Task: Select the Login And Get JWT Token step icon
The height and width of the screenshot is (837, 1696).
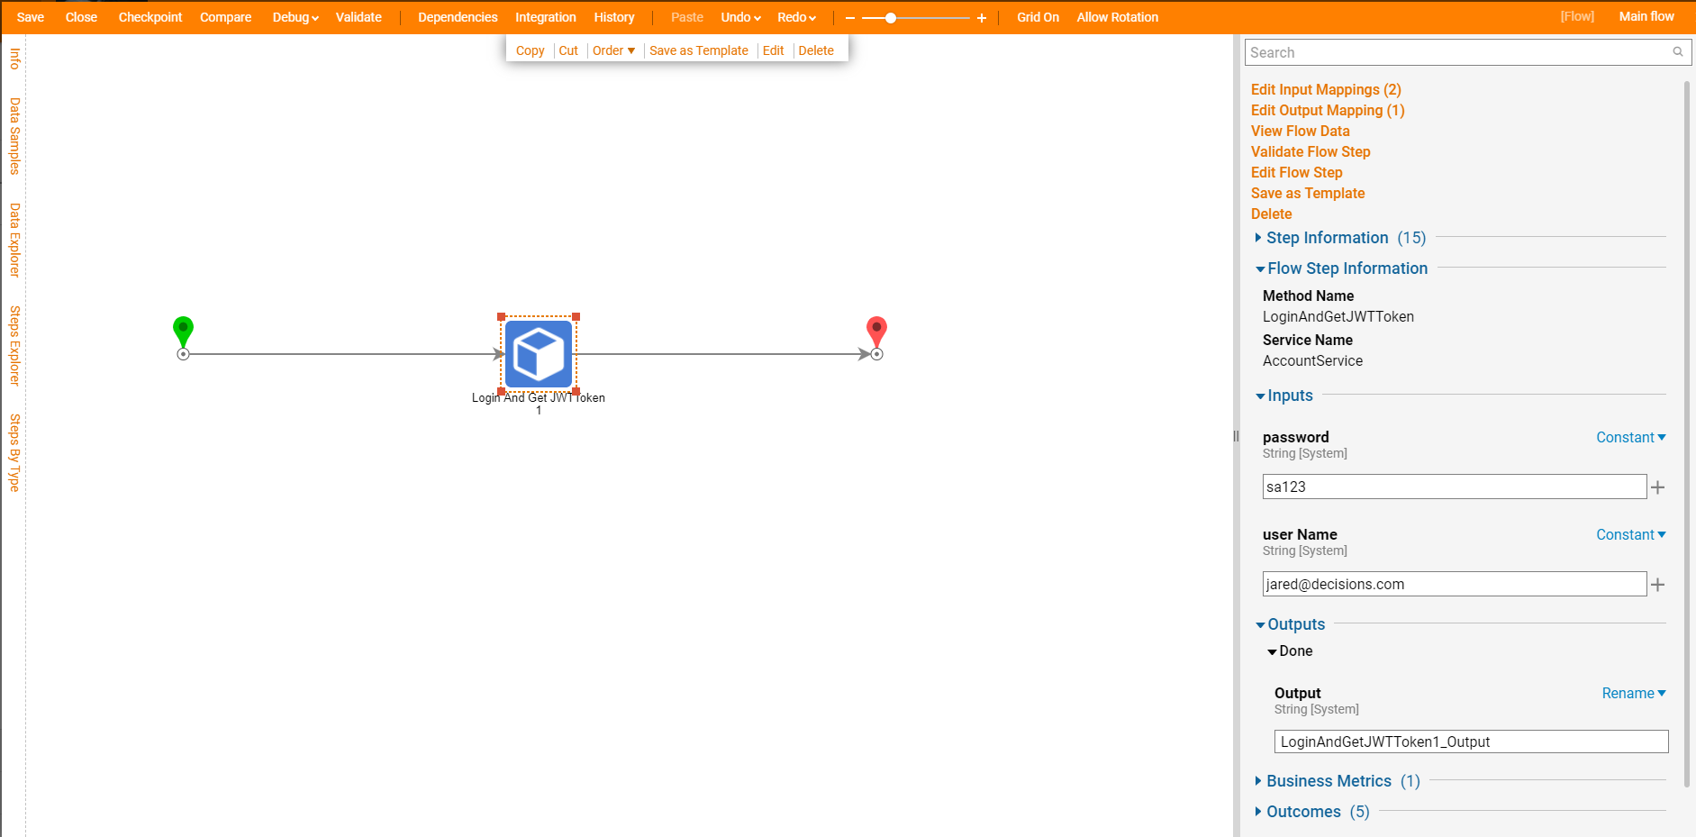Action: [539, 354]
